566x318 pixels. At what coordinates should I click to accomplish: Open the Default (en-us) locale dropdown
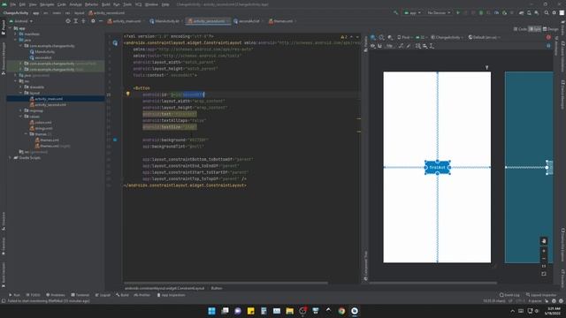pos(484,37)
